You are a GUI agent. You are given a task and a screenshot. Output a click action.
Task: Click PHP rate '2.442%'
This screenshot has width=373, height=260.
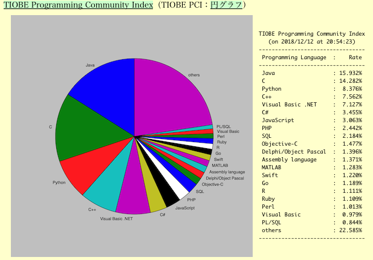click(352, 128)
